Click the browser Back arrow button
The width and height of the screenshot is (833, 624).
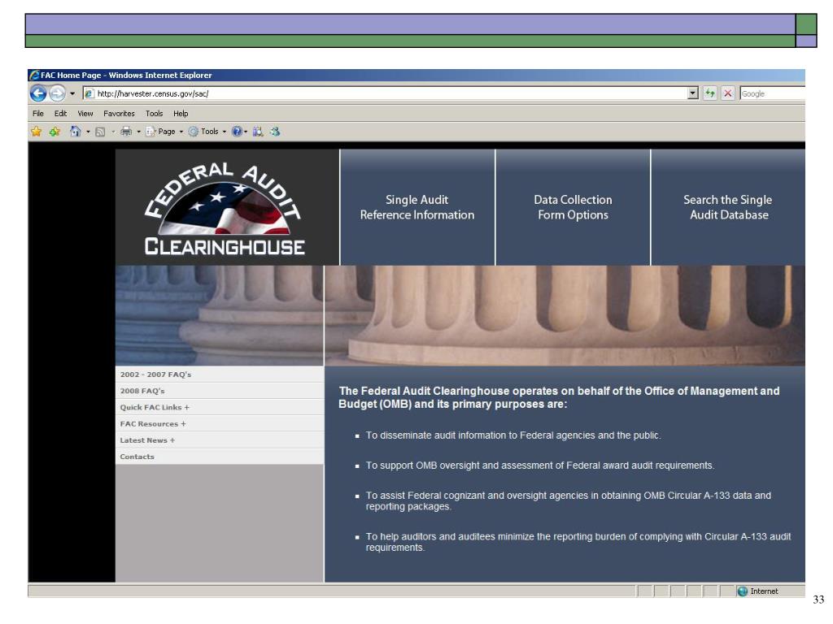38,93
